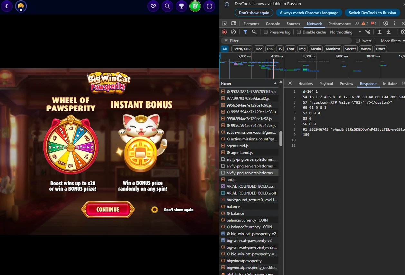Click the green coins deposit icon
This screenshot has width=405, height=275.
[x=195, y=6]
